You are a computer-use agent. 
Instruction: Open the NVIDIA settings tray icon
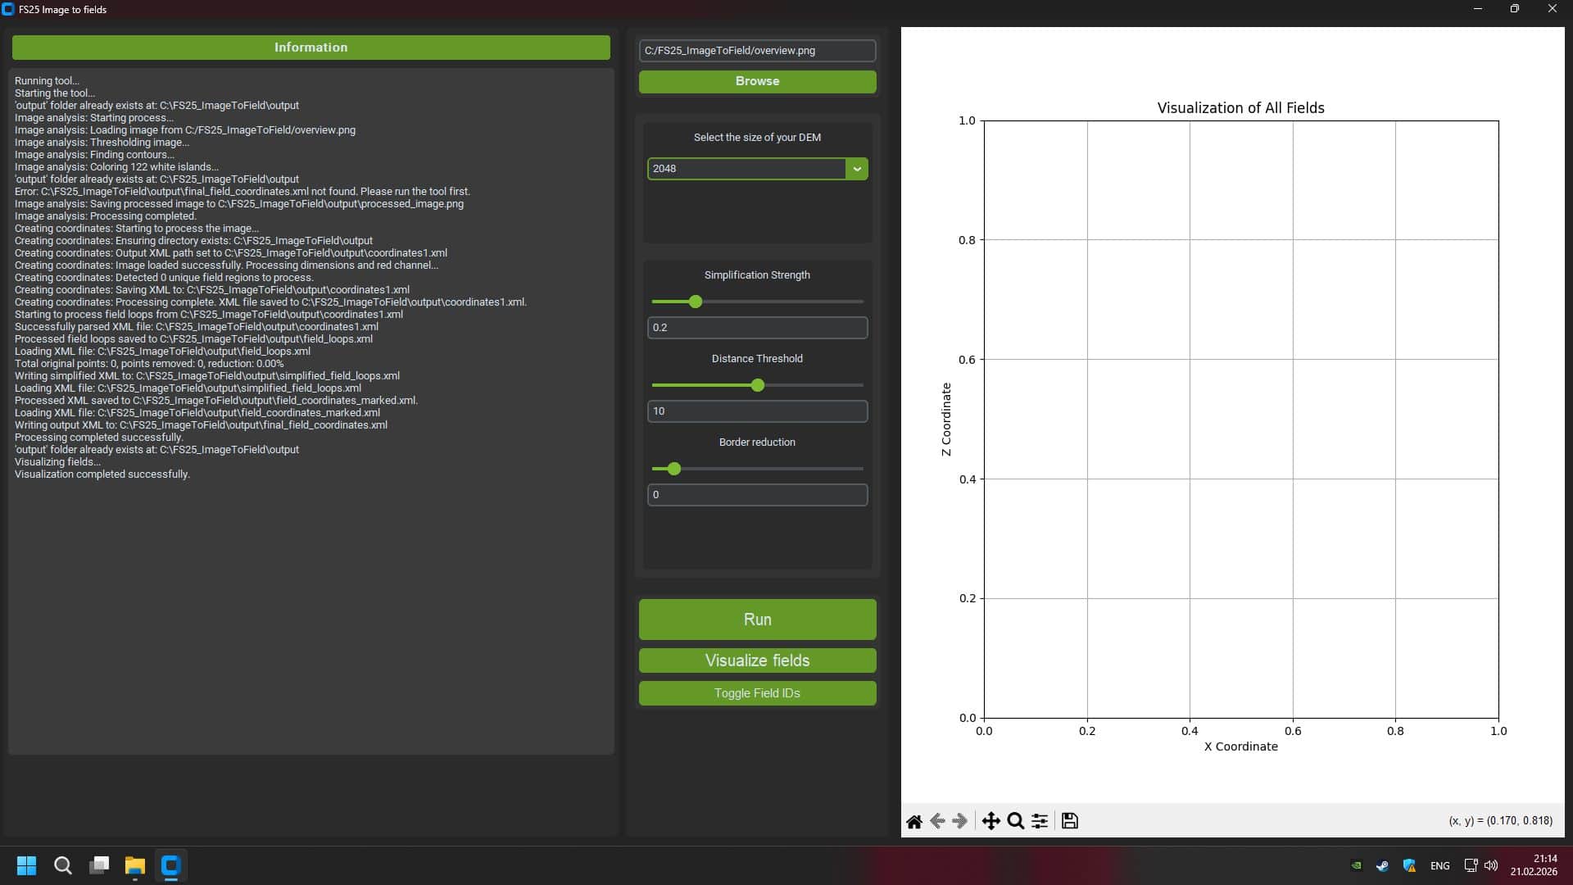click(1356, 865)
